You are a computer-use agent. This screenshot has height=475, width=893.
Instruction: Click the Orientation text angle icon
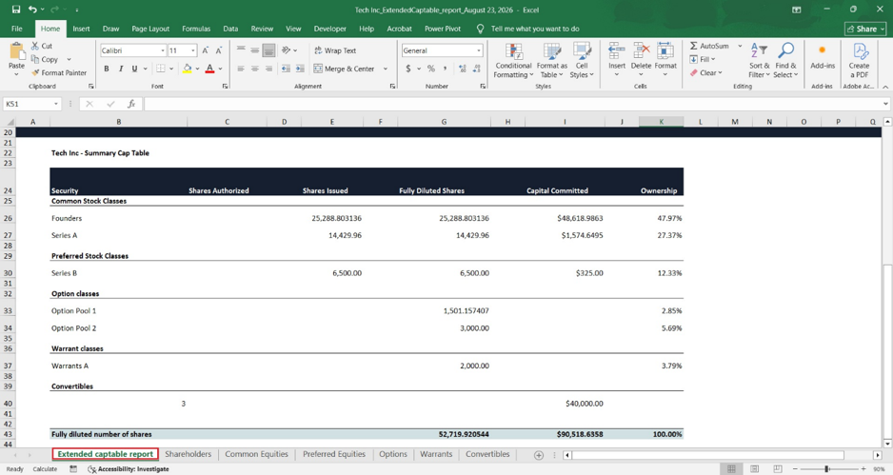286,50
